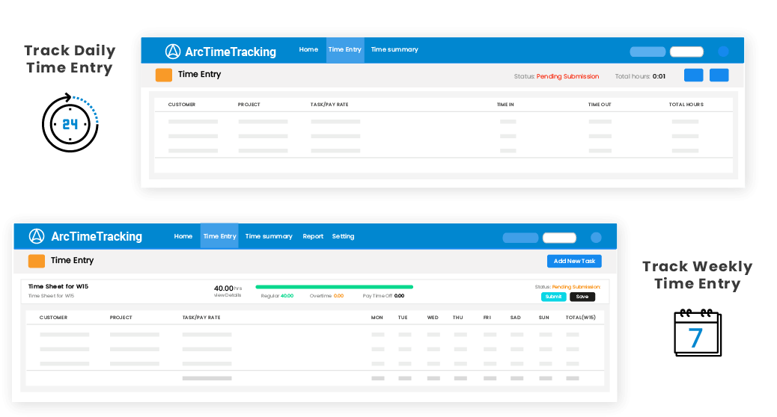This screenshot has width=777, height=417.
Task: Click the 24-hour clock icon
Action: coord(70,123)
